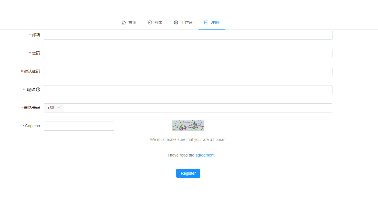Click the phone number input field

point(198,108)
